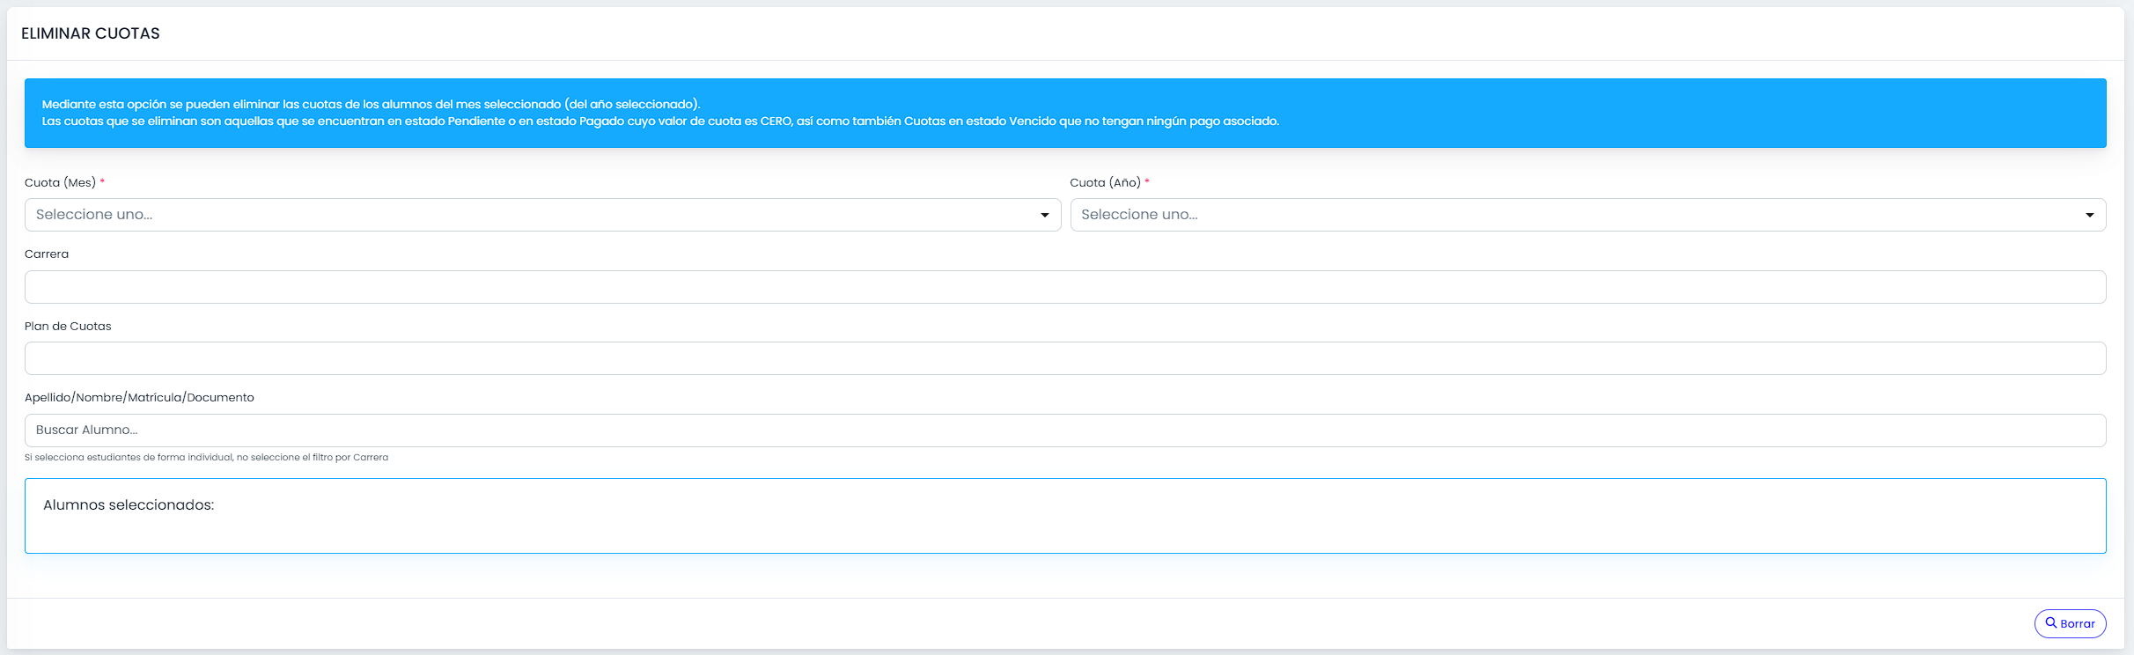Click the magnifier icon in Borrar button
The image size is (2134, 655).
pos(2050,622)
